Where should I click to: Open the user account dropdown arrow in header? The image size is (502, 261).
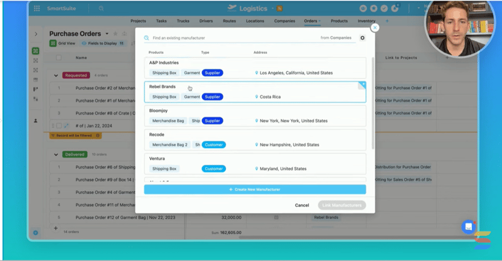419,8
